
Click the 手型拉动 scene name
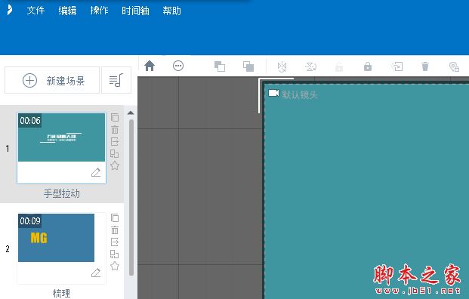(x=62, y=193)
